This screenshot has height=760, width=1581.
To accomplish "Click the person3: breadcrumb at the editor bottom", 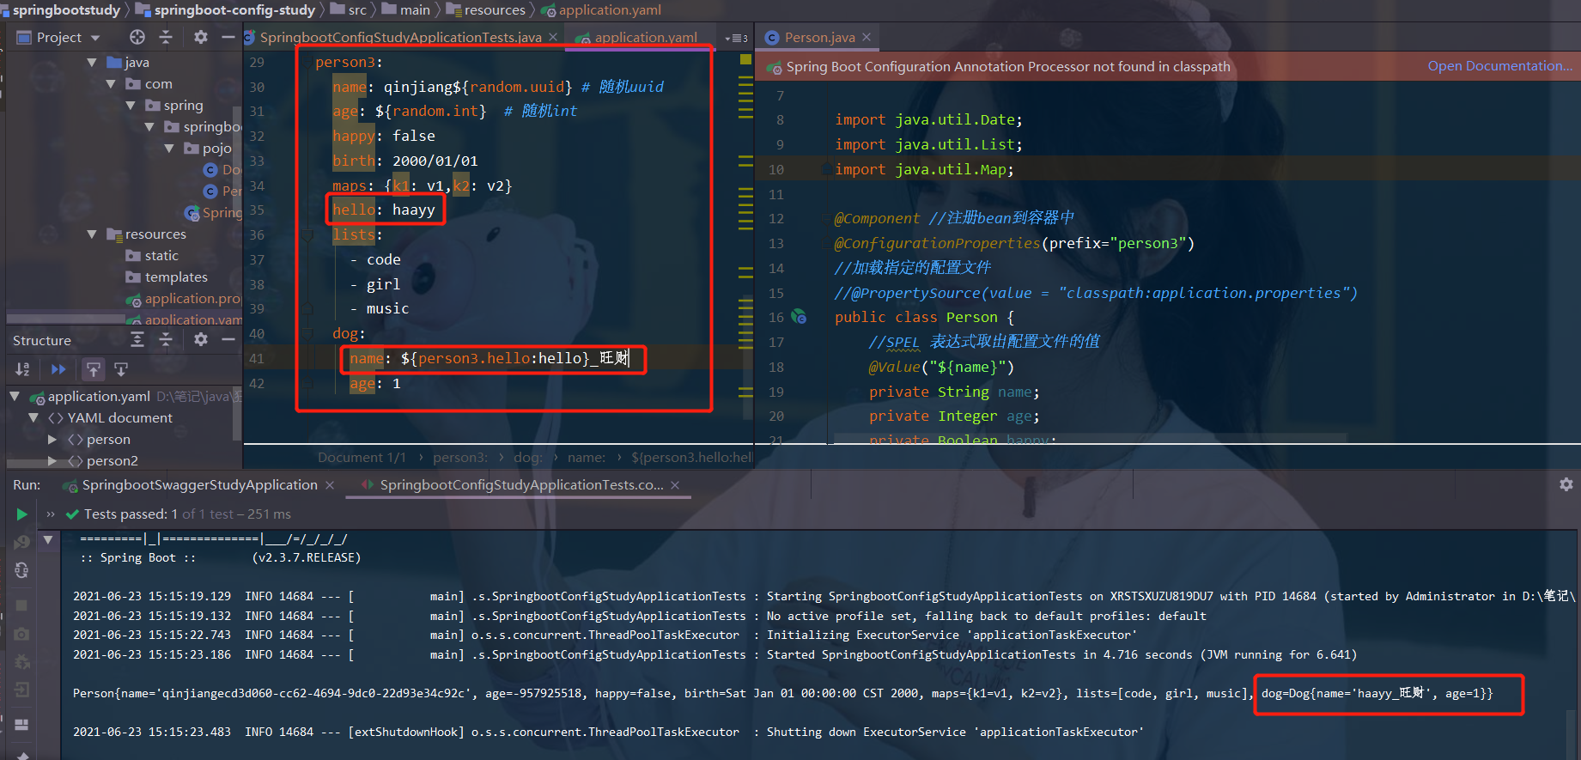I will click(460, 458).
